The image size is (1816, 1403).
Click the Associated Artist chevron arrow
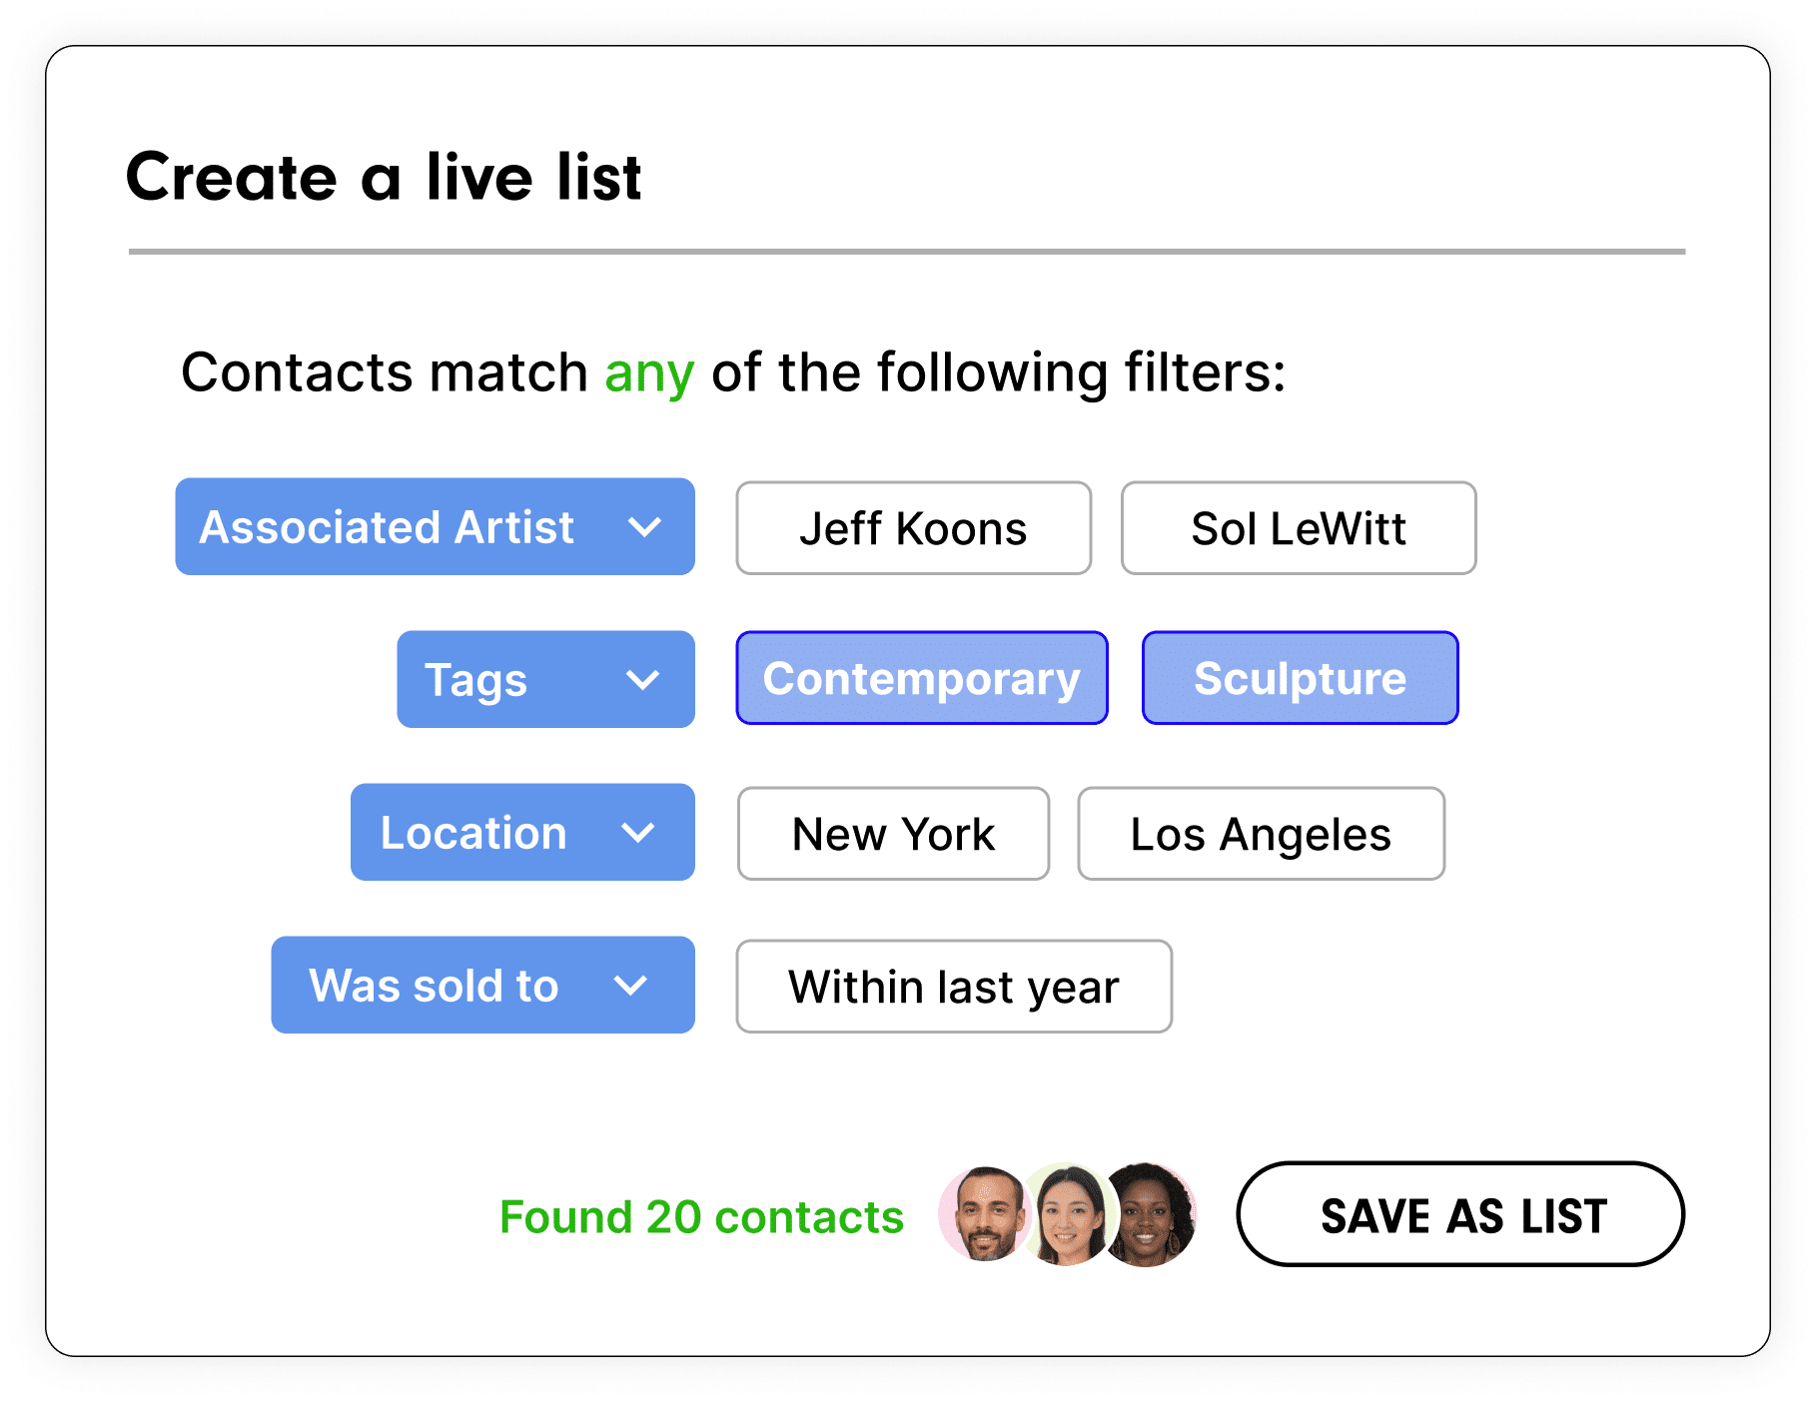(645, 527)
